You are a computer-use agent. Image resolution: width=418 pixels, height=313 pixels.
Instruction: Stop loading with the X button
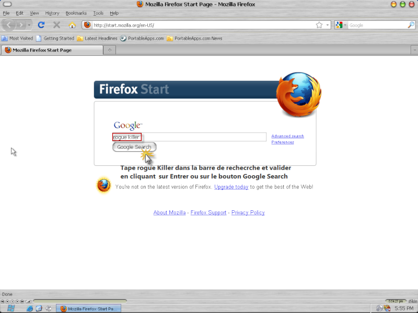coord(56,25)
